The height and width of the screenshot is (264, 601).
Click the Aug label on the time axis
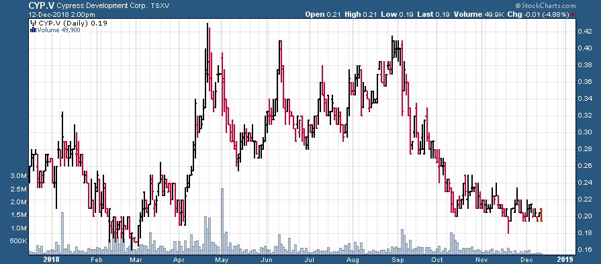(x=353, y=259)
